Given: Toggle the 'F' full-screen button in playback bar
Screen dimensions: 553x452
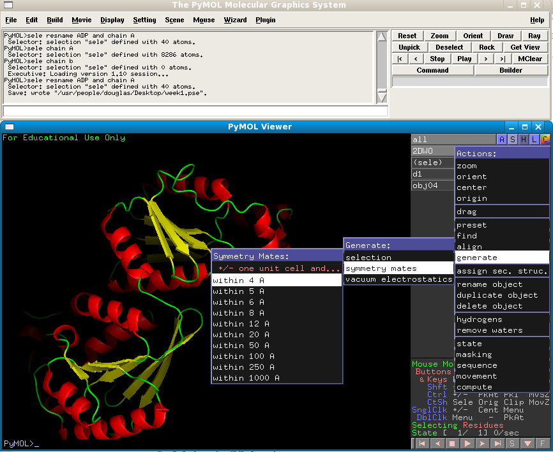Looking at the screenshot, I should (543, 443).
